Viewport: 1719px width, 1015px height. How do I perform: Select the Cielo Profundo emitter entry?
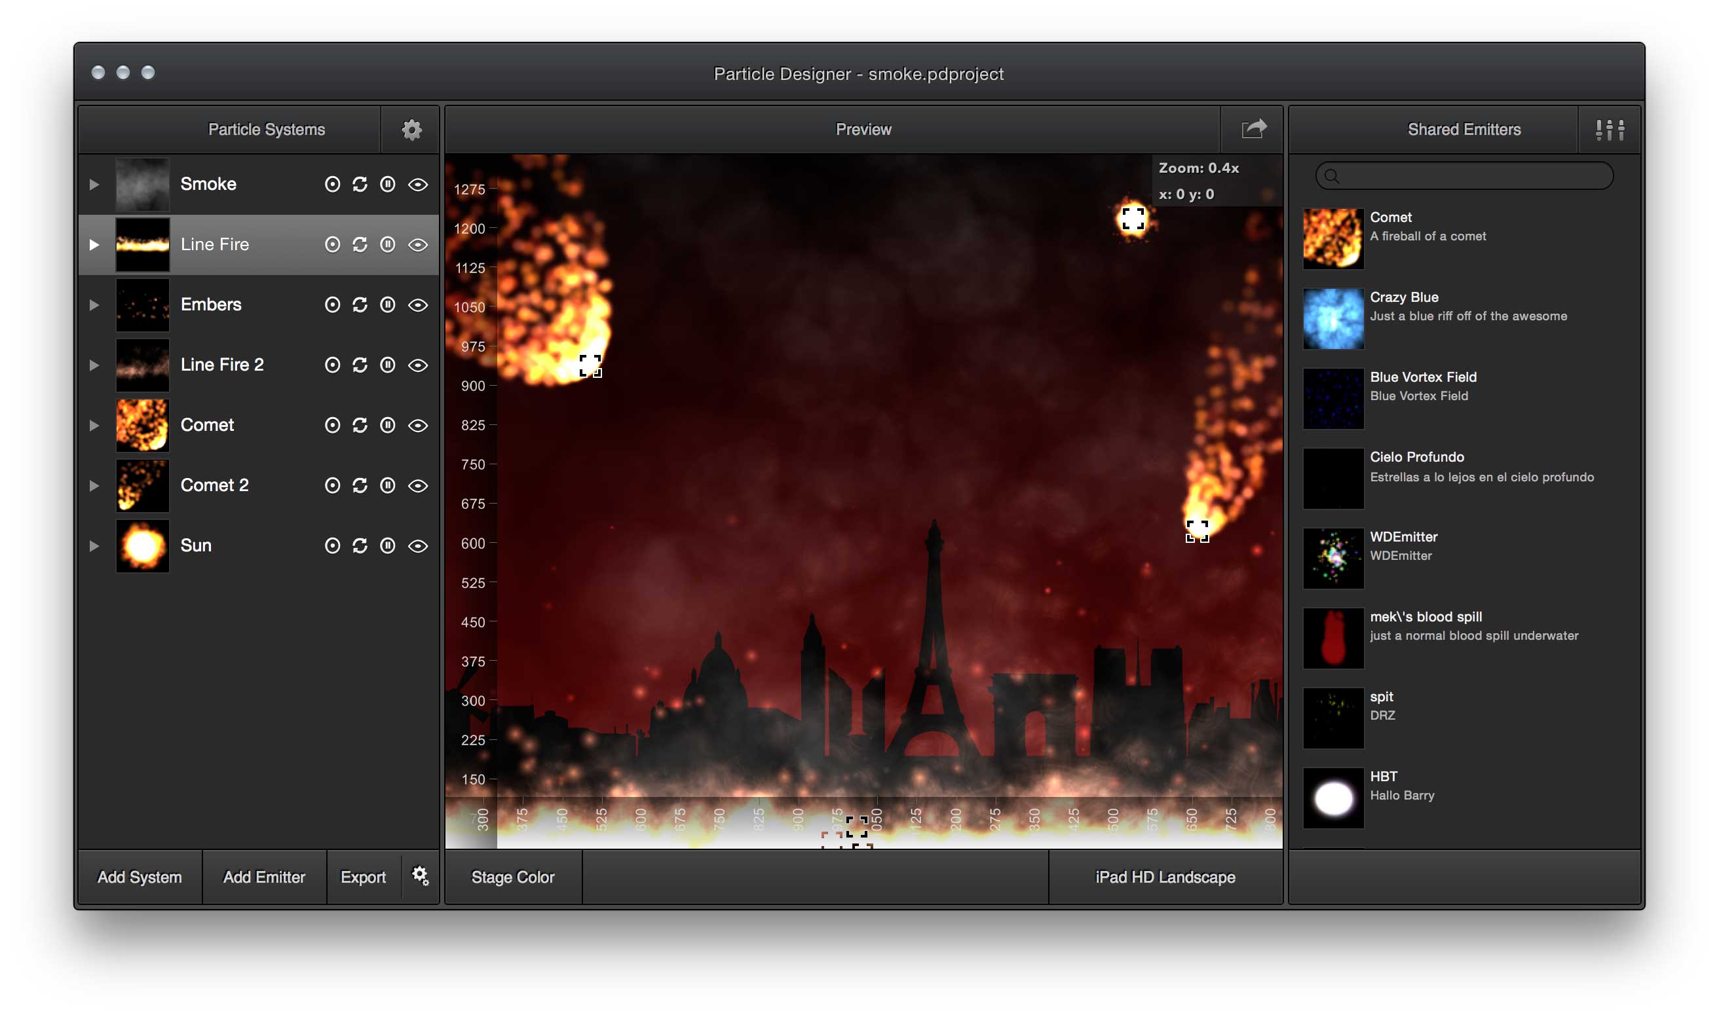[1464, 478]
